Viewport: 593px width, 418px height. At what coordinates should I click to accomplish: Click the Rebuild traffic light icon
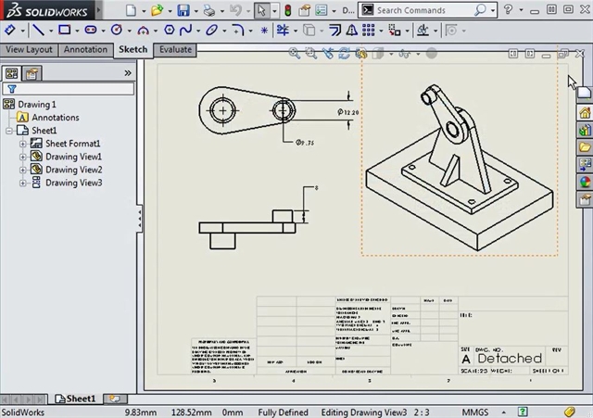point(289,10)
